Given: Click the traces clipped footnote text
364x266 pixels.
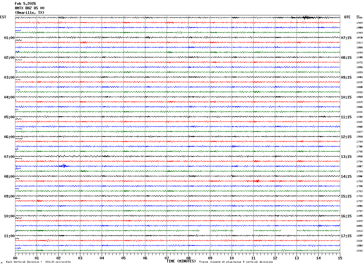Looking at the screenshot, I should (x=236, y=262).
